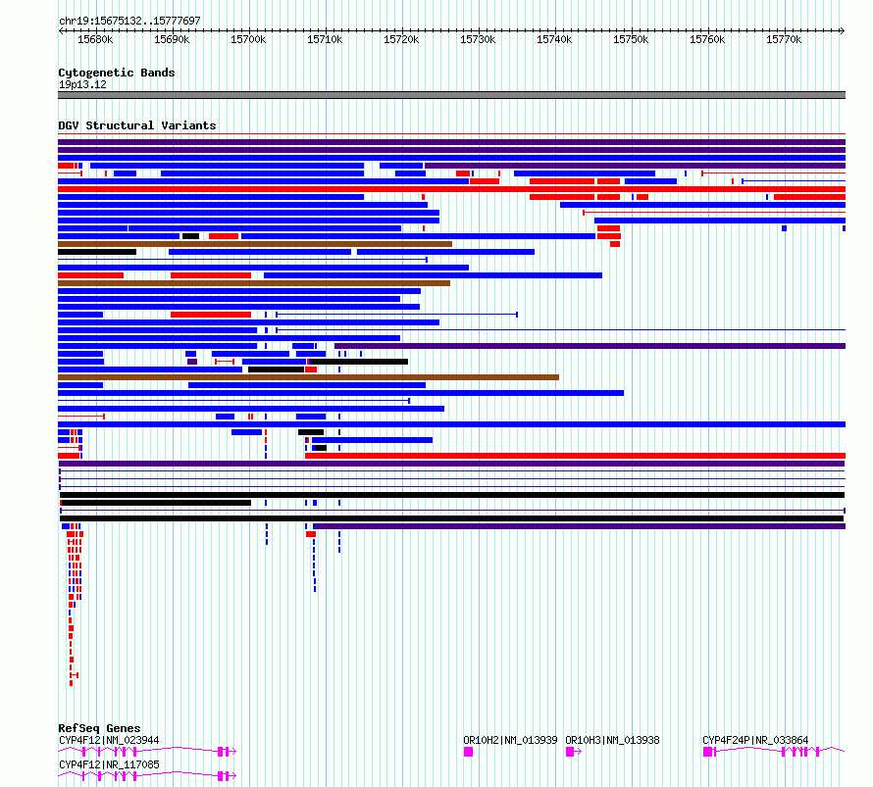The height and width of the screenshot is (787, 873).
Task: Select the CYP4F12|NR_117085 gene label
Action: [109, 764]
